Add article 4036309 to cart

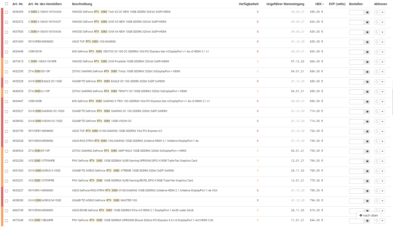tap(367, 12)
